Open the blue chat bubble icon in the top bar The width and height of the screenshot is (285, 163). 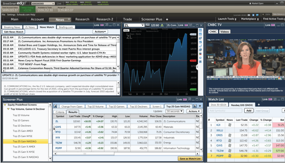click(x=257, y=15)
